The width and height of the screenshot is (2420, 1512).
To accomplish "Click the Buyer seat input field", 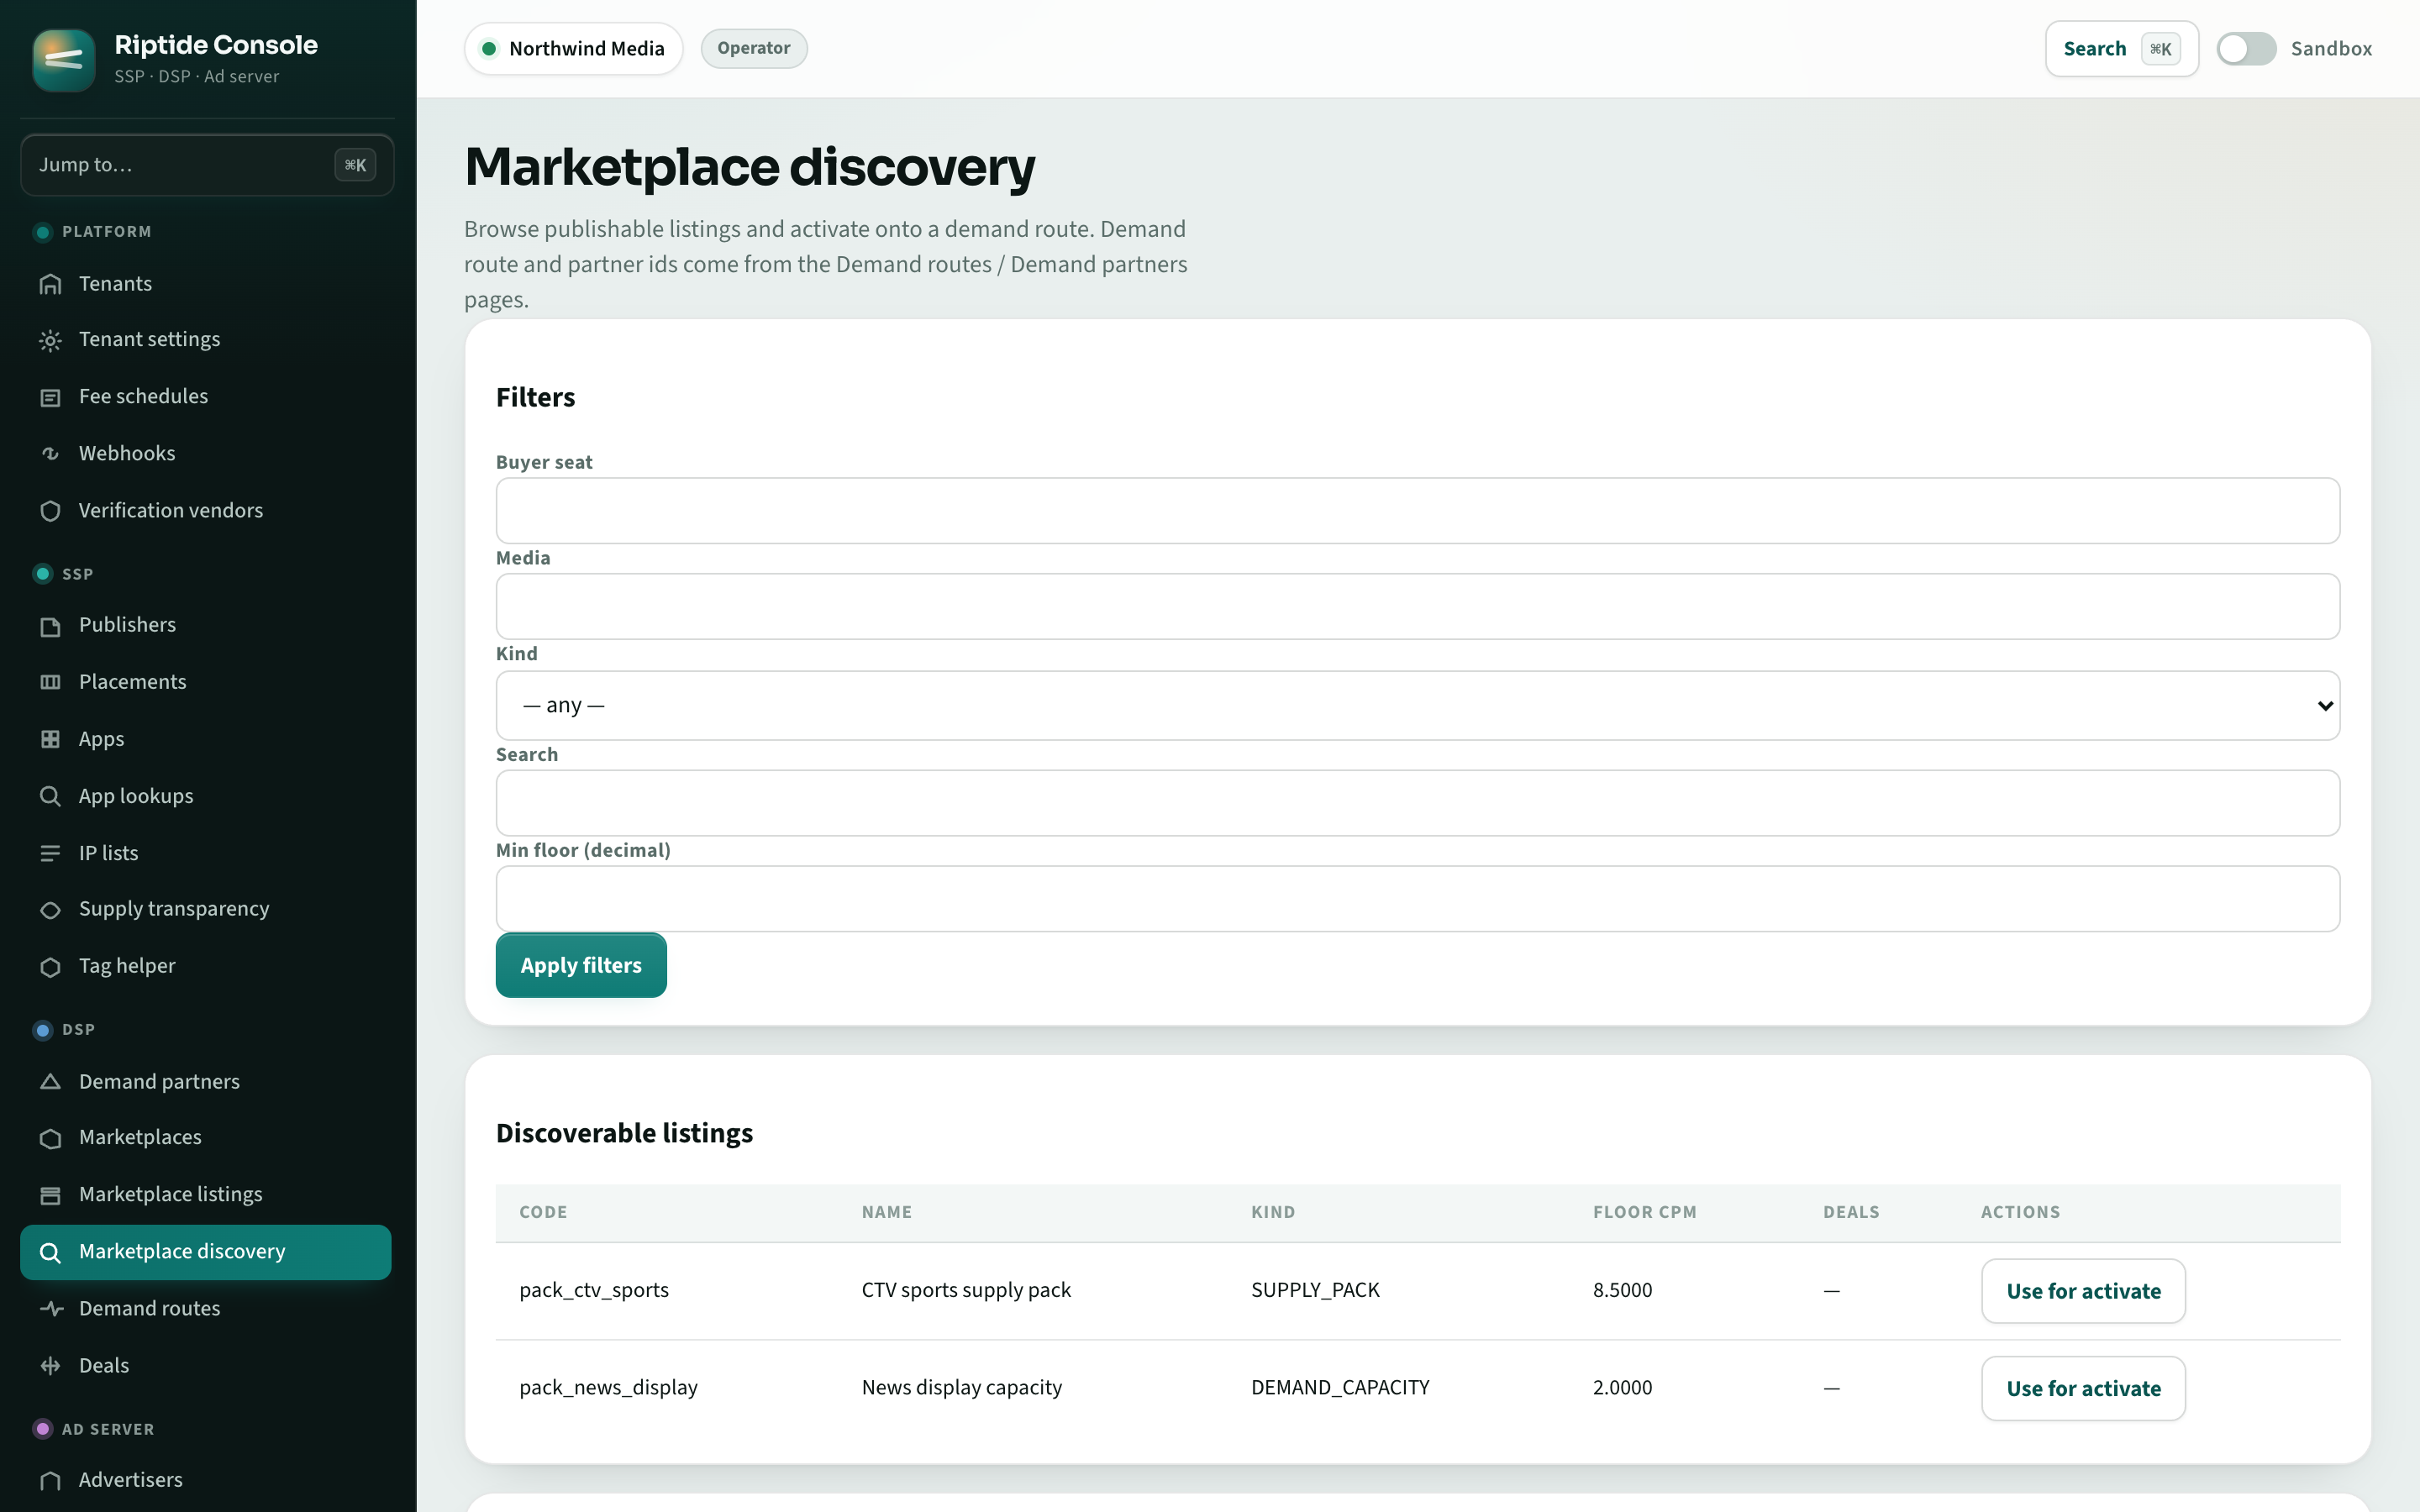I will click(x=1417, y=510).
